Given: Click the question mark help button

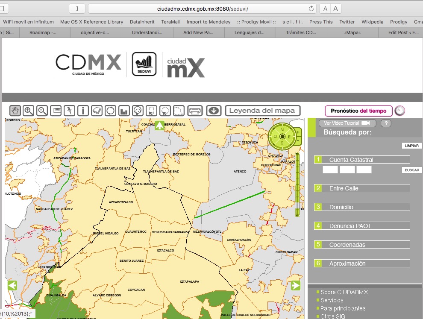Looking at the screenshot, I should [386, 123].
